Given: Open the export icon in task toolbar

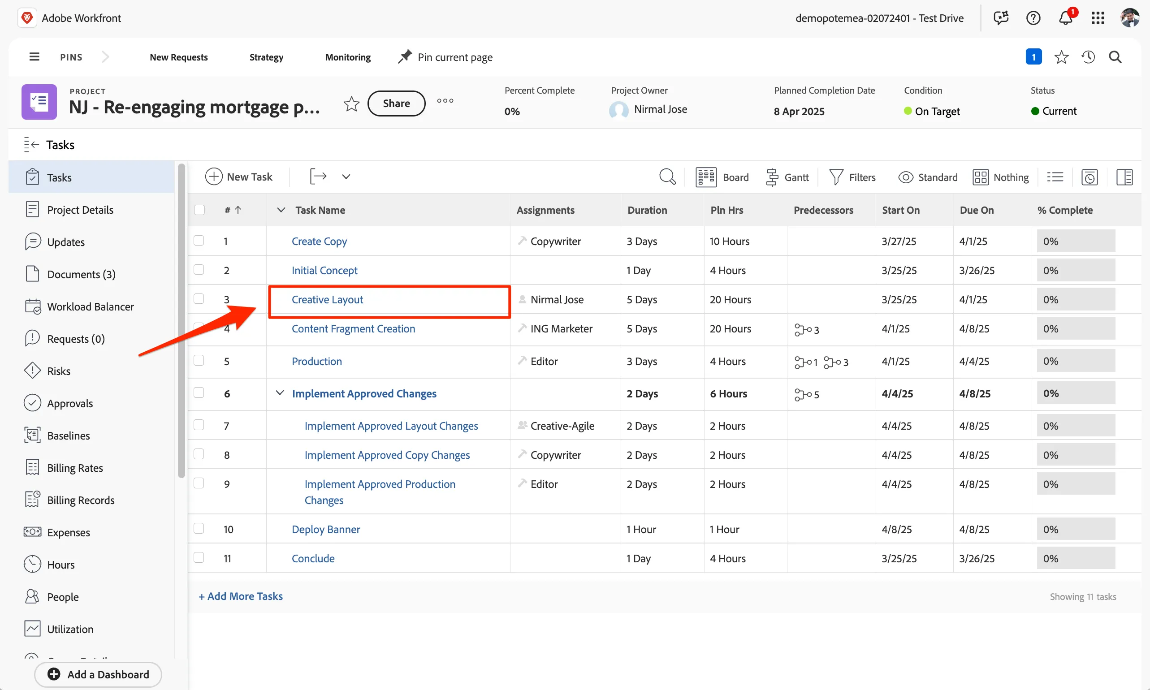Looking at the screenshot, I should (x=318, y=177).
